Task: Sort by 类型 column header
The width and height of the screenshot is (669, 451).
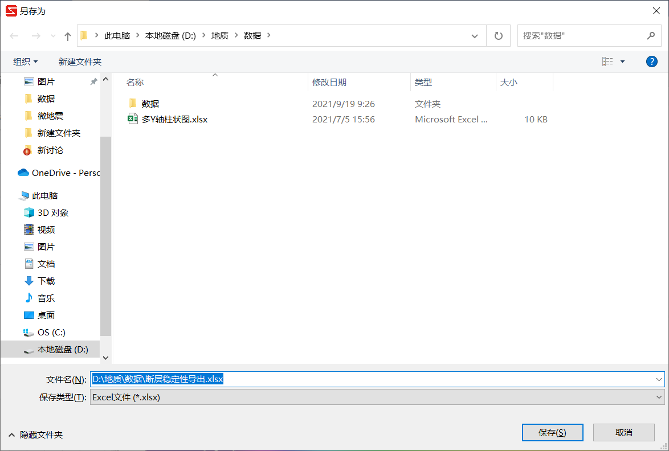Action: 423,82
